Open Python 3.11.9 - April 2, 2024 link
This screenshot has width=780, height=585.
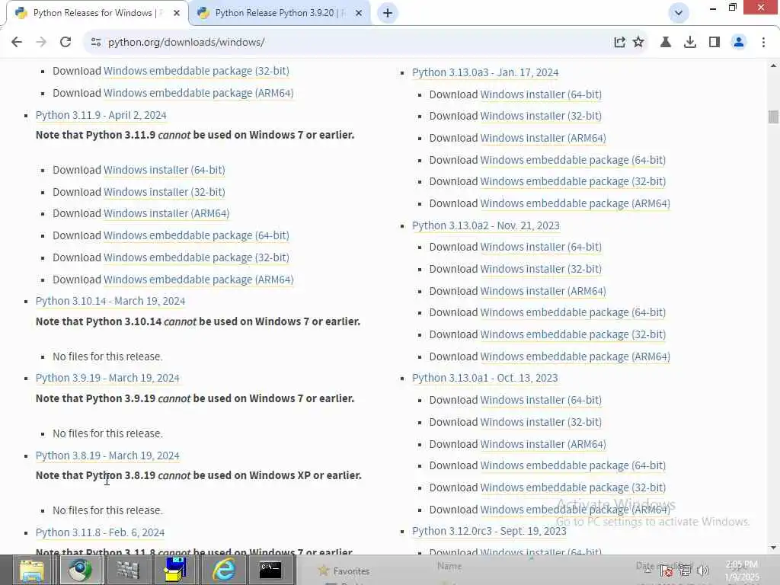(x=101, y=116)
